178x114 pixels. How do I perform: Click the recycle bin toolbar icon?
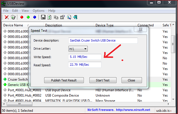pos(13,17)
